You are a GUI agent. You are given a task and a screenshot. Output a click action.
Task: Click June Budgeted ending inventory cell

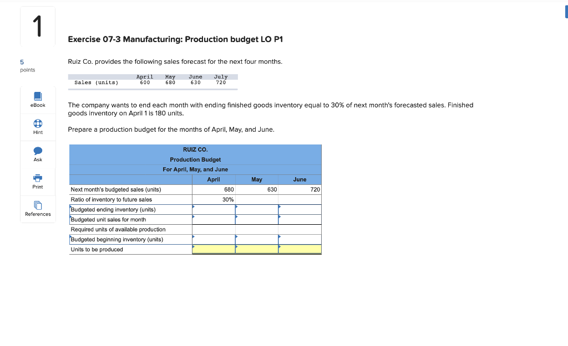[300, 209]
